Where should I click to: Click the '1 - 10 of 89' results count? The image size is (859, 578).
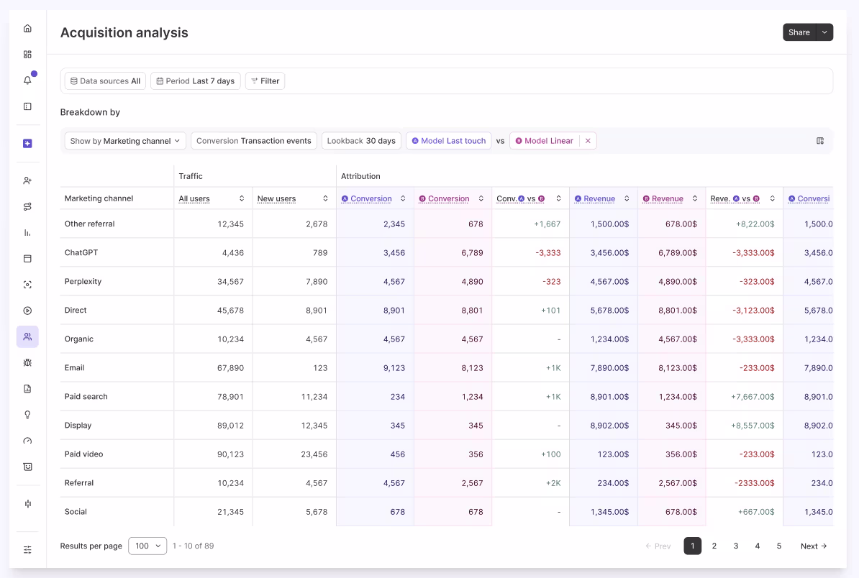pos(194,546)
